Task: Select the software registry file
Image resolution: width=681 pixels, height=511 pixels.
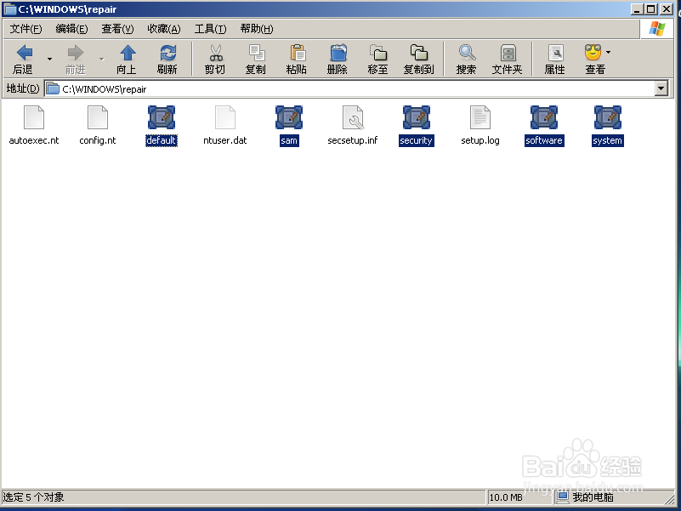Action: [x=543, y=122]
